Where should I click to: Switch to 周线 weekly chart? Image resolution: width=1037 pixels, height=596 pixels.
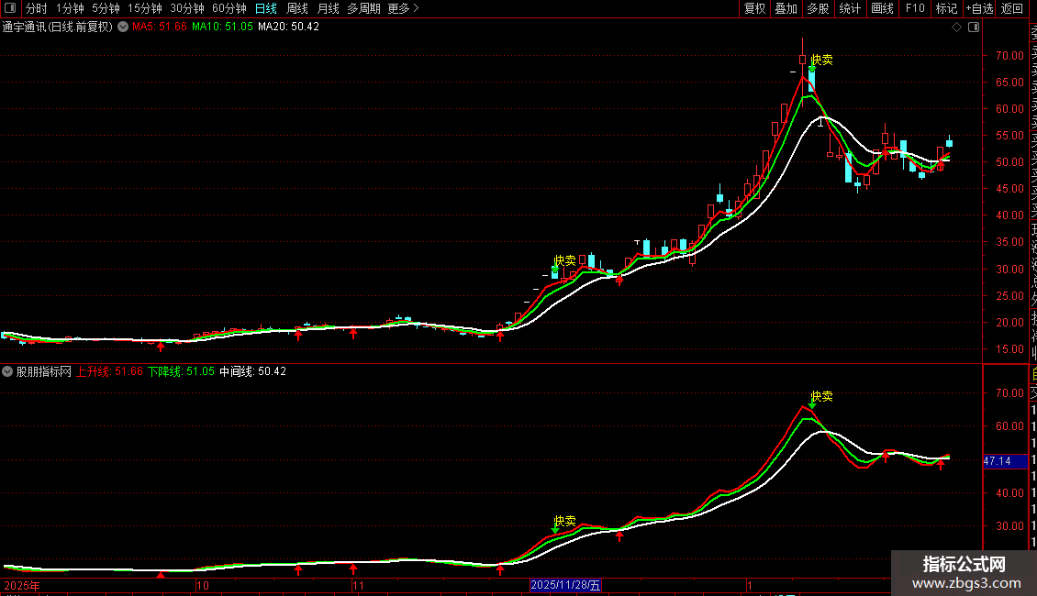(297, 8)
